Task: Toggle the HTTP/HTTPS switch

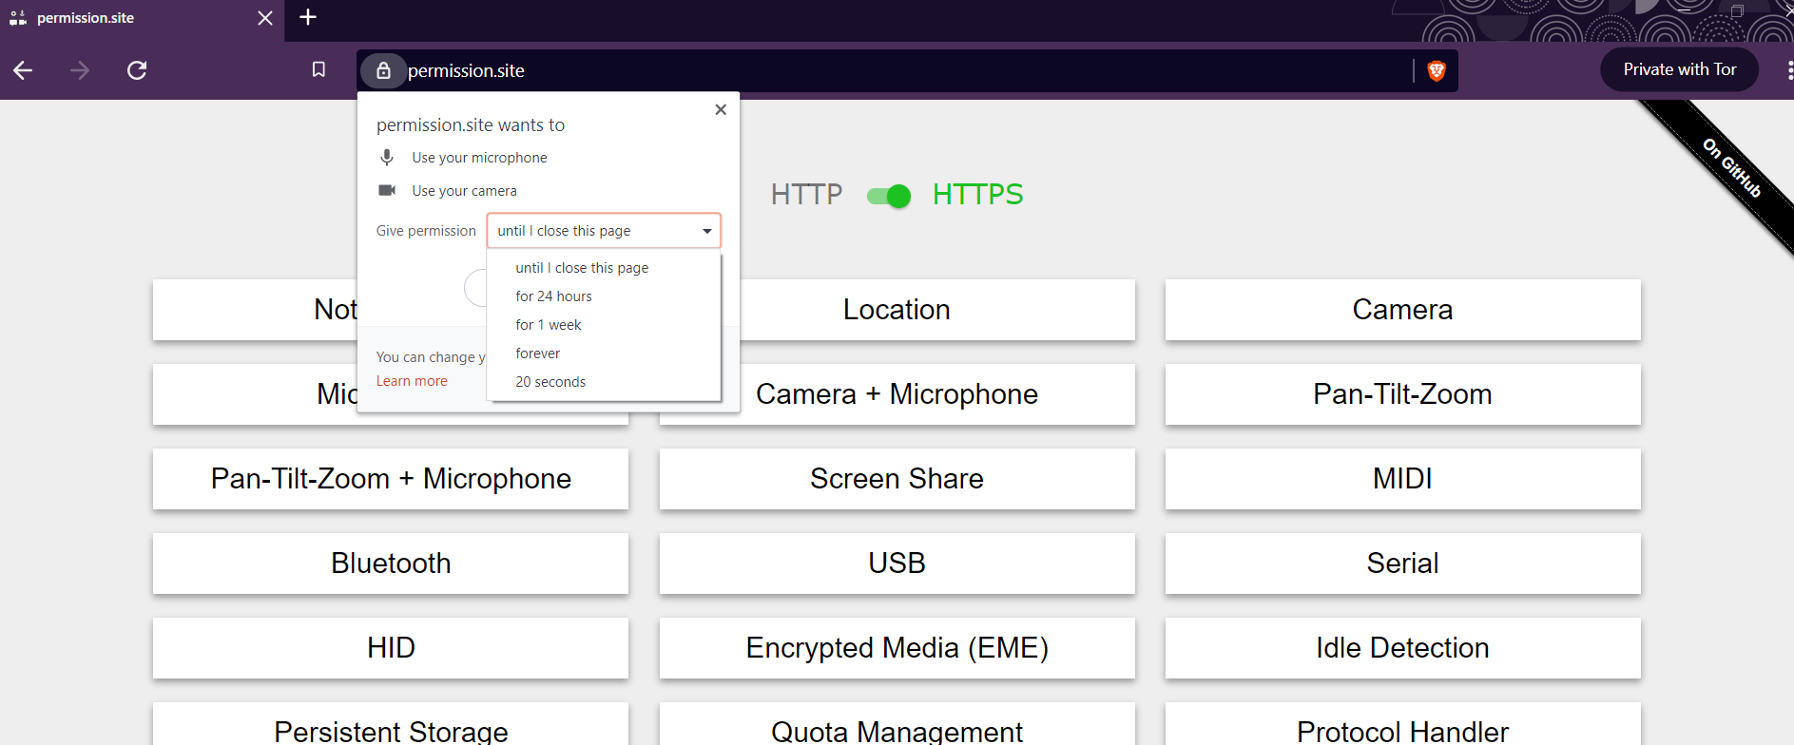Action: pos(889,196)
